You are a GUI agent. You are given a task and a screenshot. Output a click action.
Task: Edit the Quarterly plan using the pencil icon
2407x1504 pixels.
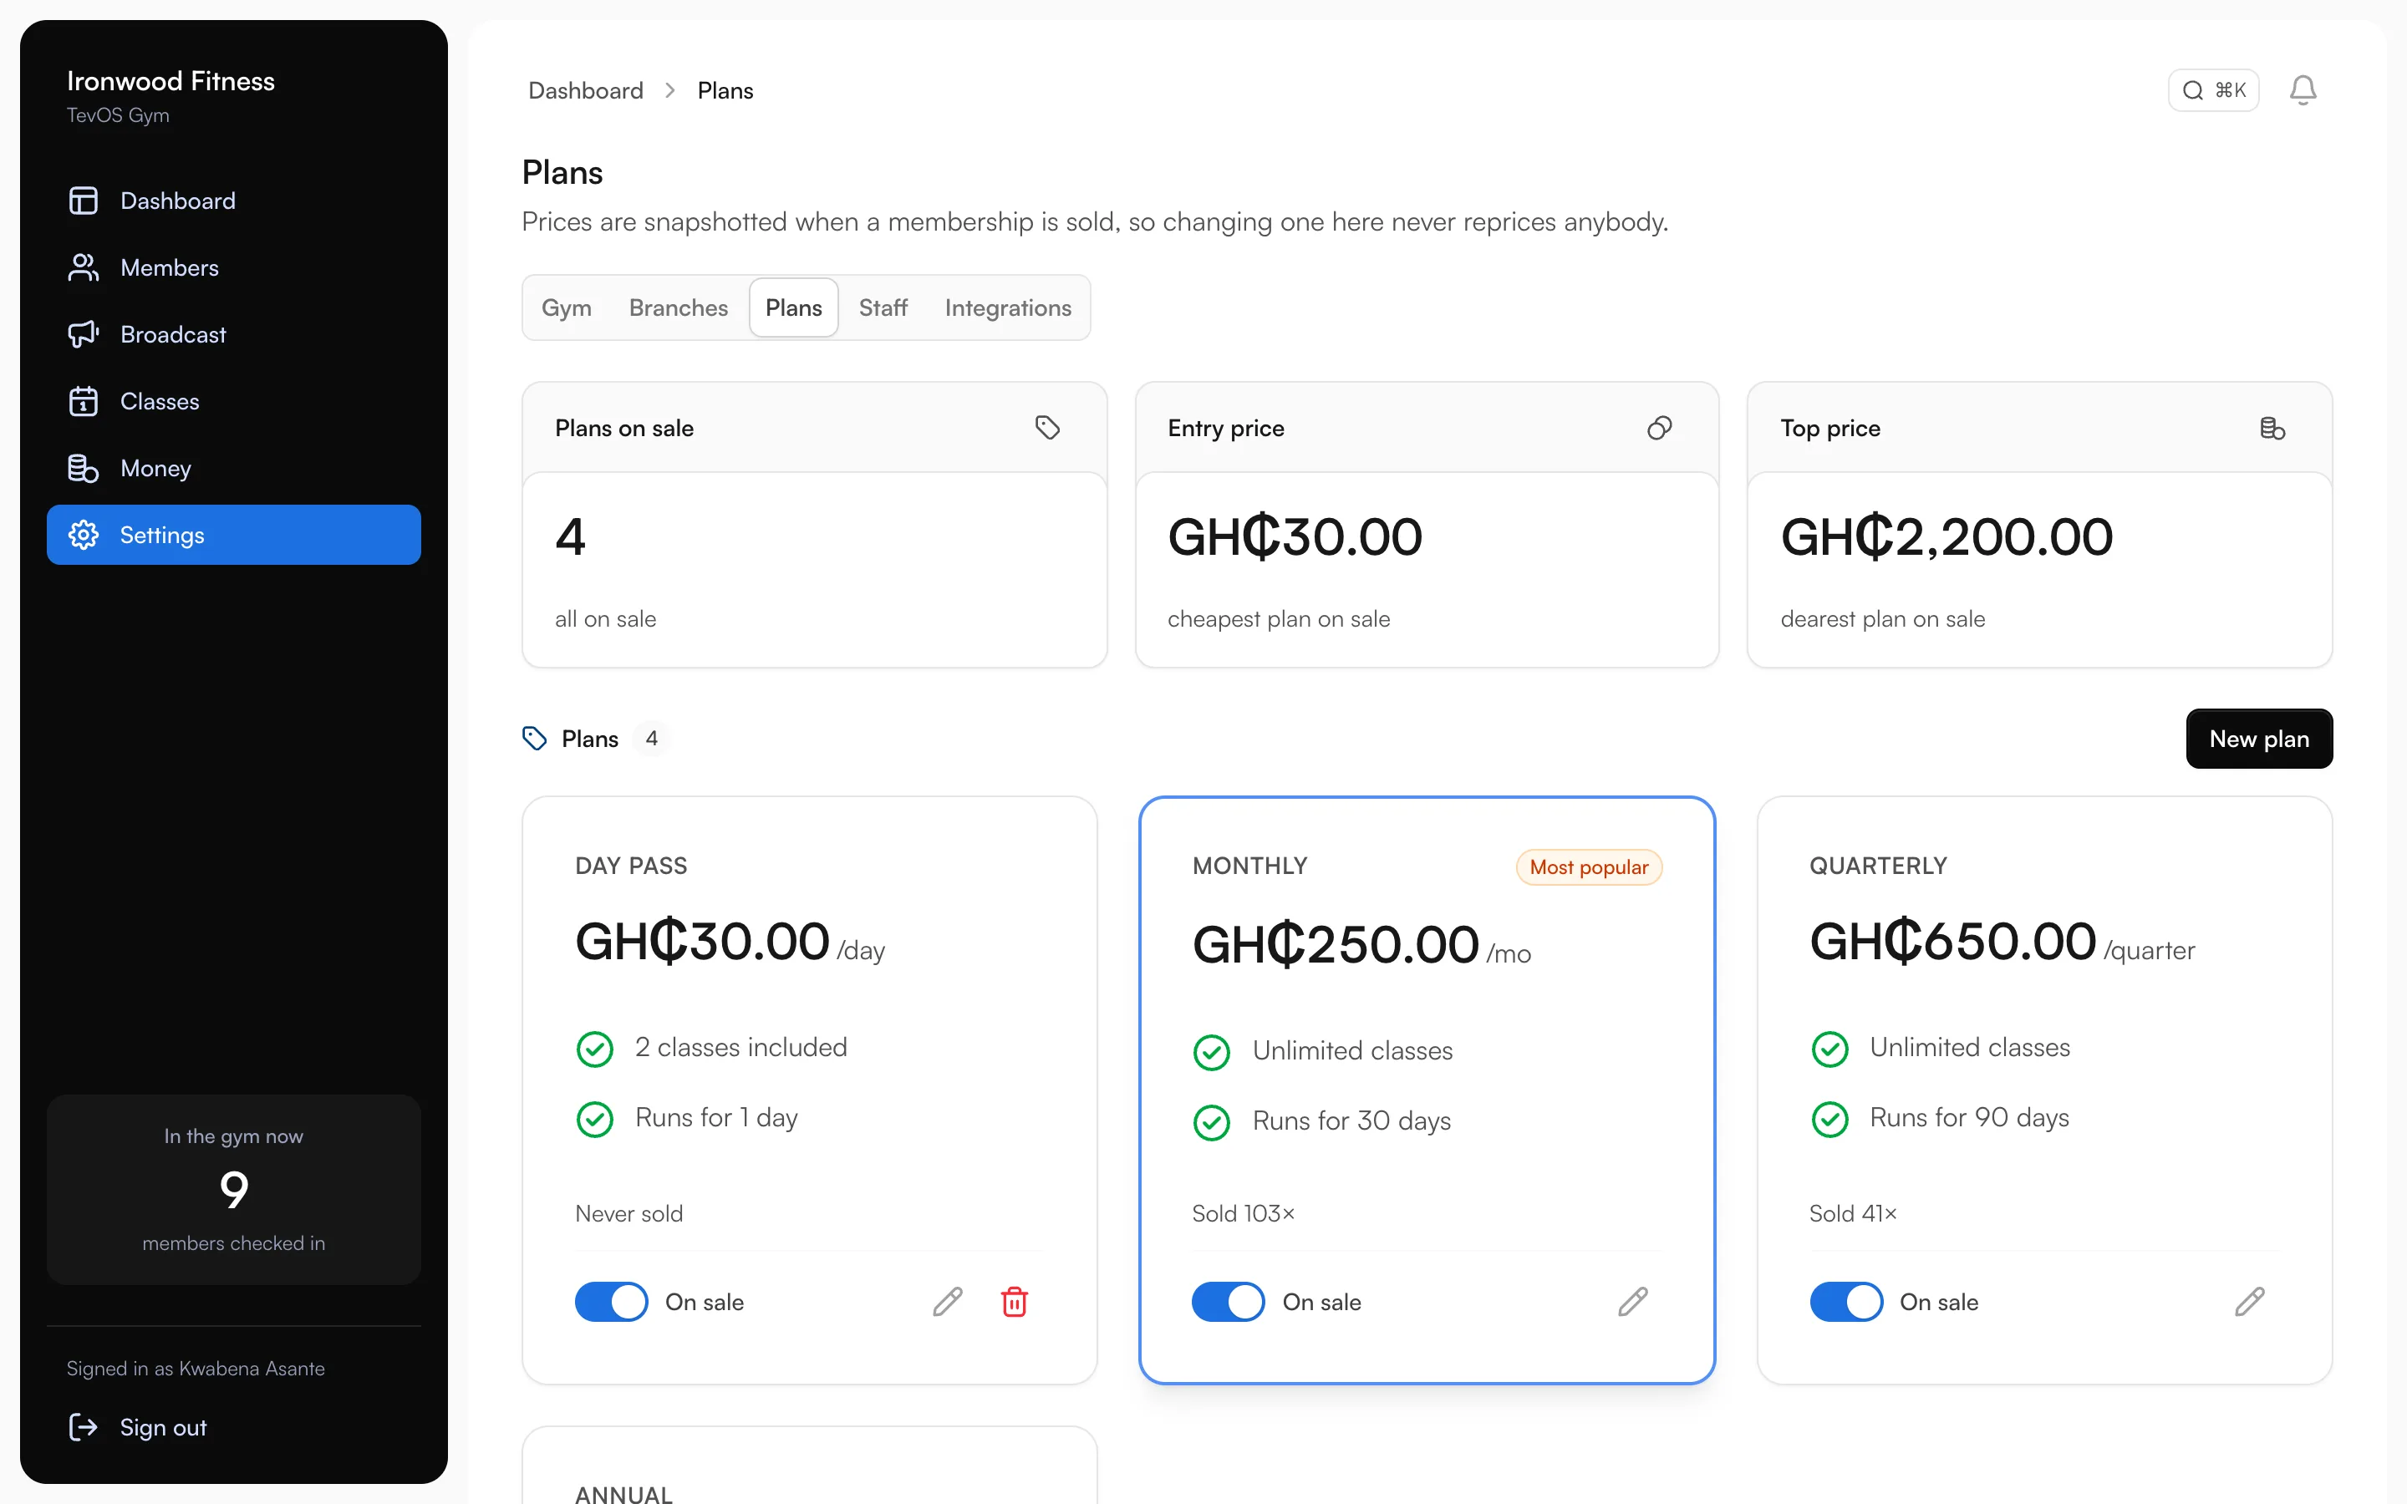point(2249,1301)
